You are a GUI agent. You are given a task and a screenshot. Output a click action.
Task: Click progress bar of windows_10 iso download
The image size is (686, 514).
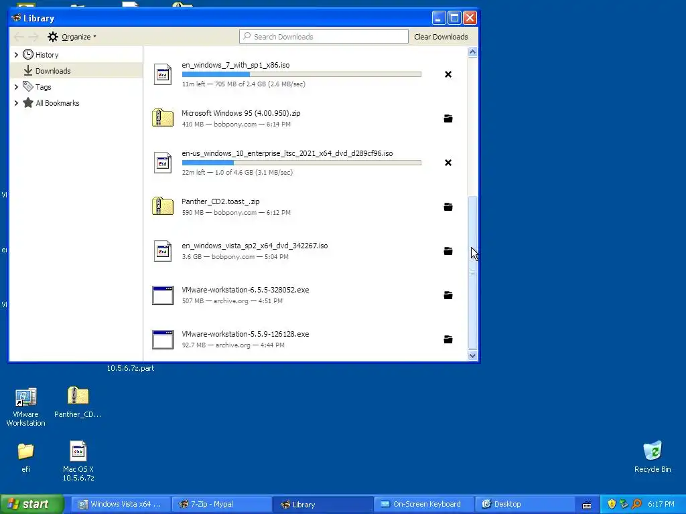point(301,163)
